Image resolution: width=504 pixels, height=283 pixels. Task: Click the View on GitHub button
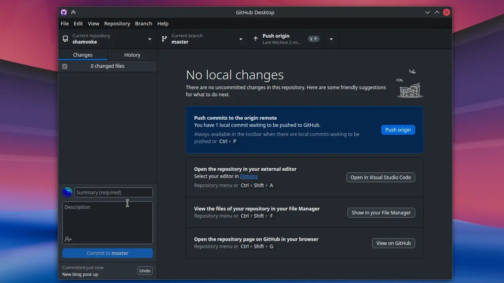pos(393,243)
